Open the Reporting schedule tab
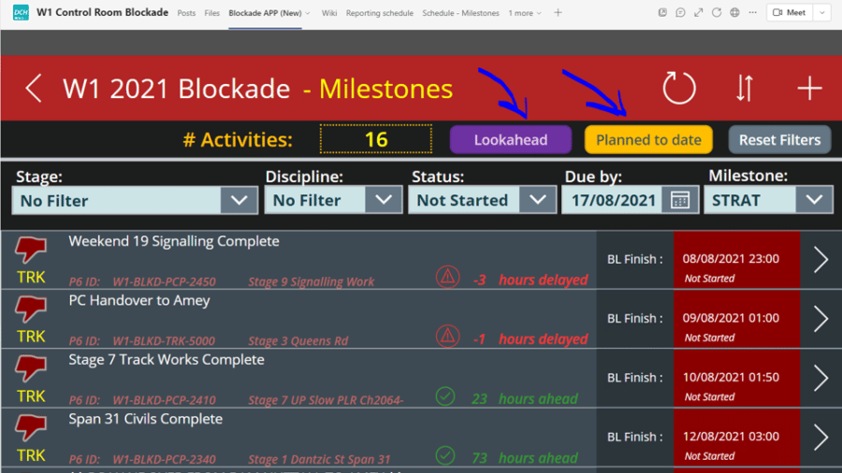Screen dimensions: 842x473 tap(380, 13)
